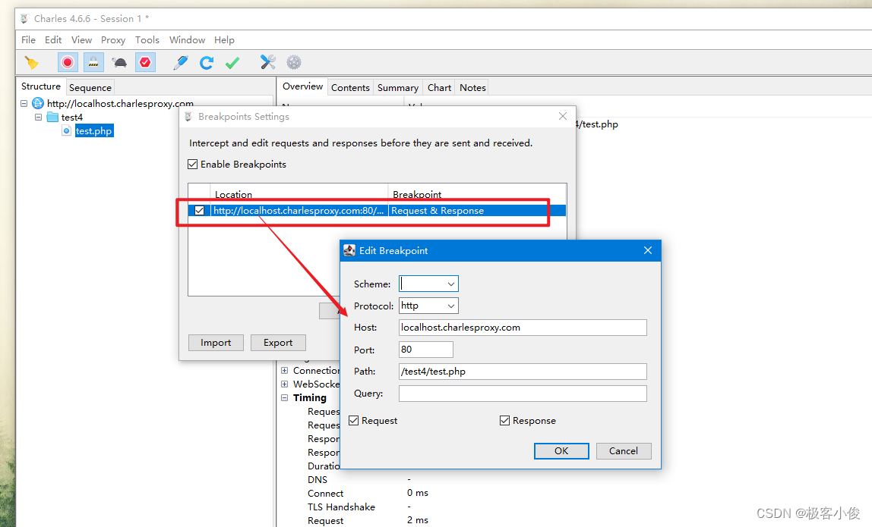This screenshot has width=872, height=527.
Task: Switch to the Structure tab
Action: coord(40,86)
